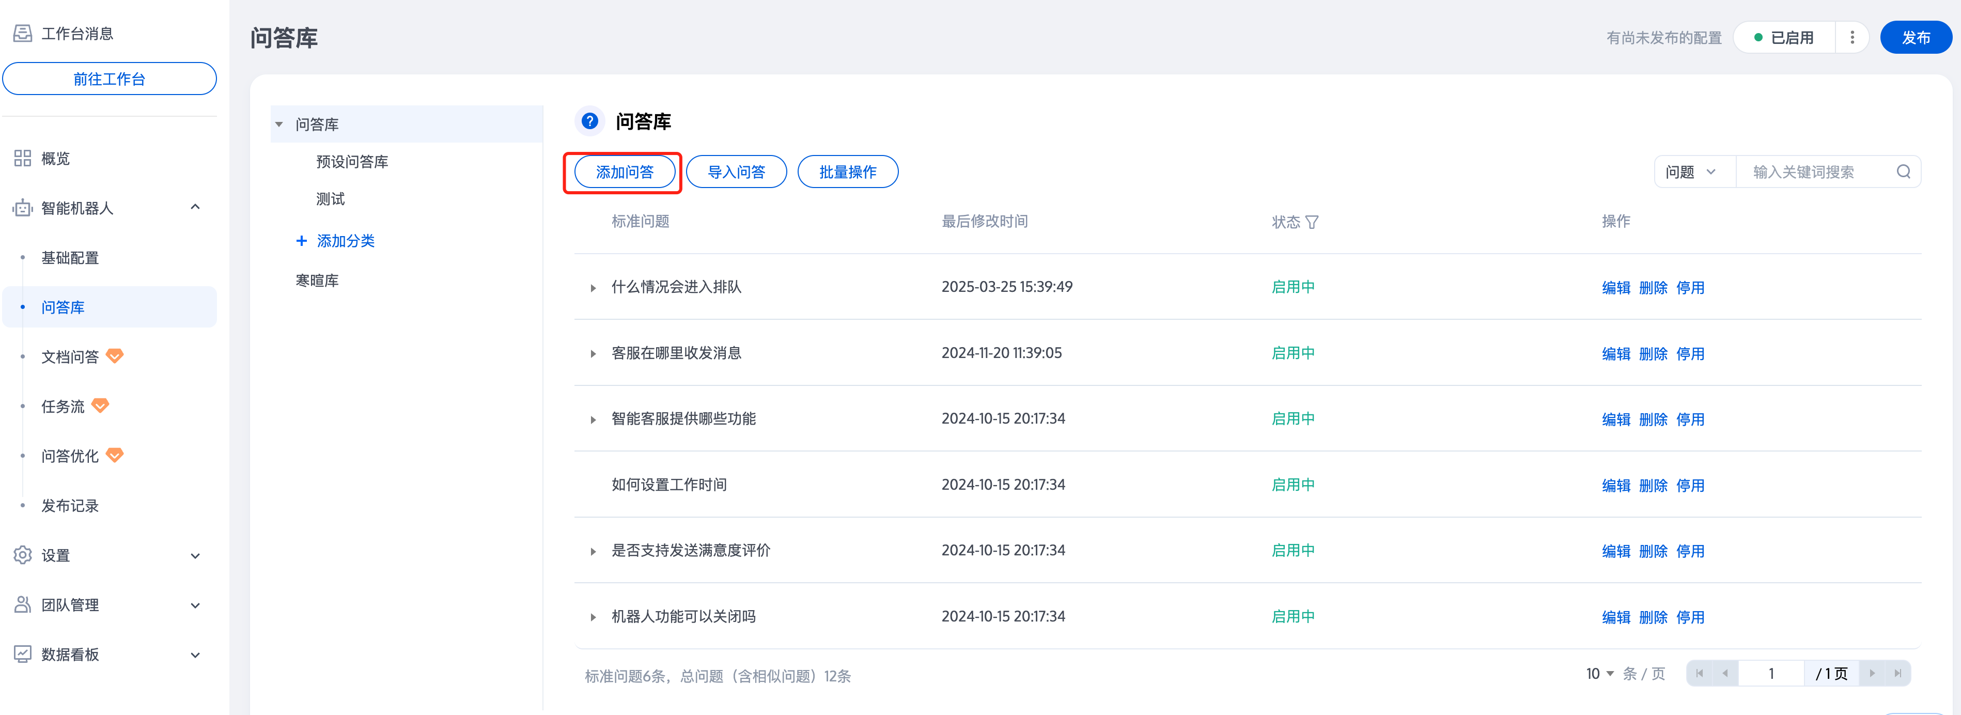Image resolution: width=1961 pixels, height=715 pixels.
Task: Click the status column filter icon
Action: coord(1312,222)
